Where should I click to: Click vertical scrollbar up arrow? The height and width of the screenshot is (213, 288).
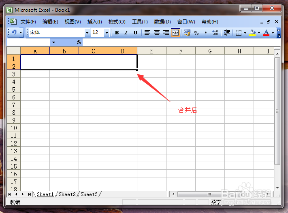(277, 54)
